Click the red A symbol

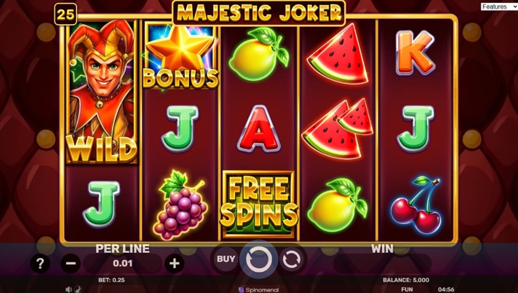[x=258, y=129]
